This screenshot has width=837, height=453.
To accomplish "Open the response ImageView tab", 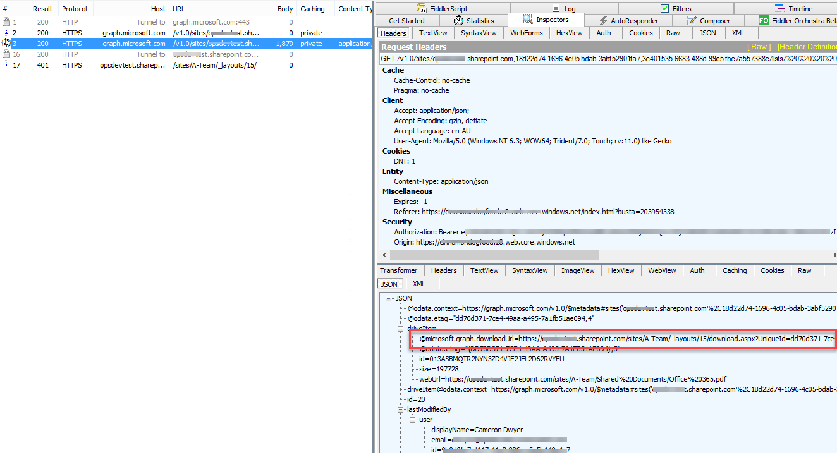I will [x=578, y=270].
